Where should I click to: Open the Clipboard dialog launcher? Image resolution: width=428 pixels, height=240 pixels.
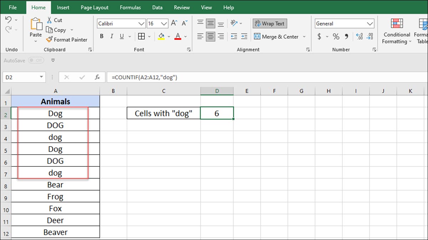click(90, 50)
